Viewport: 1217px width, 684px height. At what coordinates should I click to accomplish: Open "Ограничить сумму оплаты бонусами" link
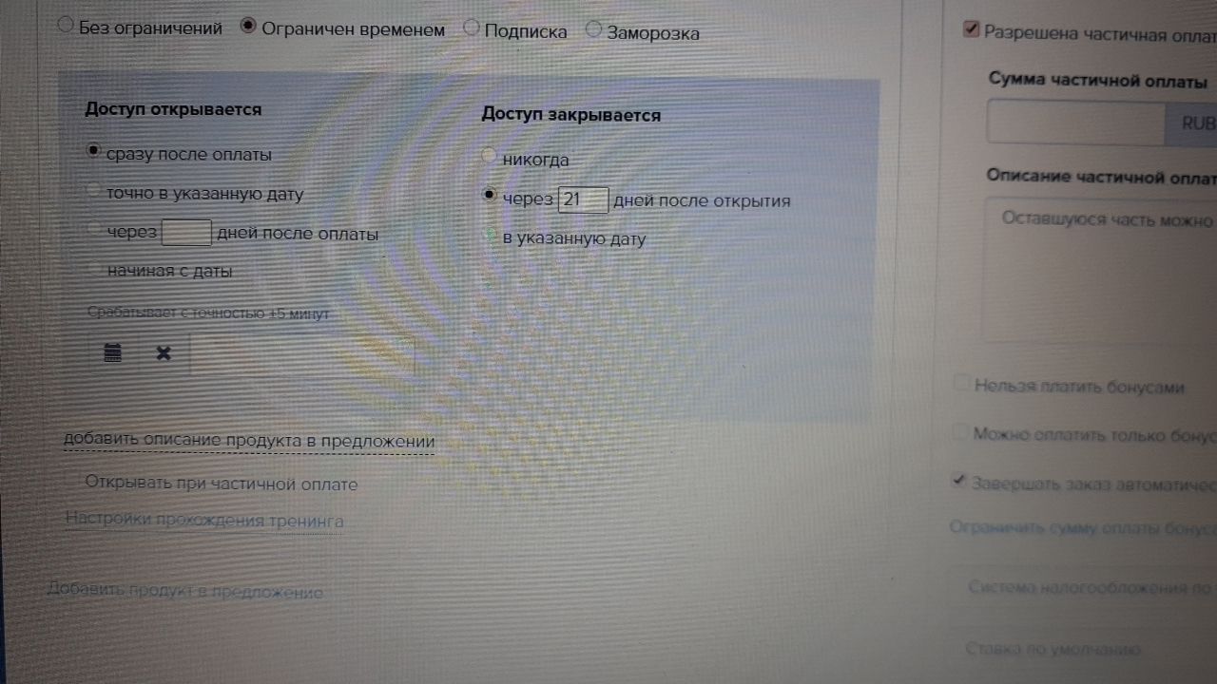pos(1083,527)
